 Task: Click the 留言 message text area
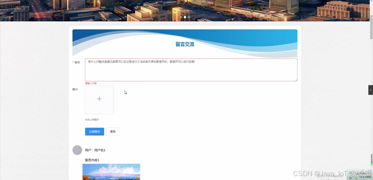[x=191, y=70]
